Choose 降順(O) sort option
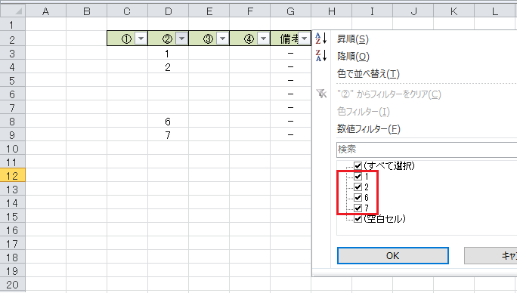Viewport: 517px width, 293px height. pos(353,57)
